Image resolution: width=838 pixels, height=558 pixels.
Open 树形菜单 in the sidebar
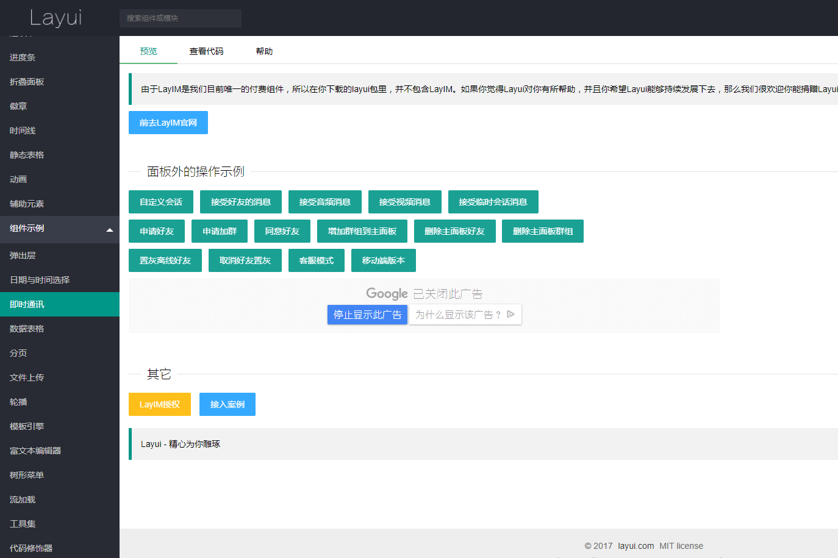(x=60, y=475)
